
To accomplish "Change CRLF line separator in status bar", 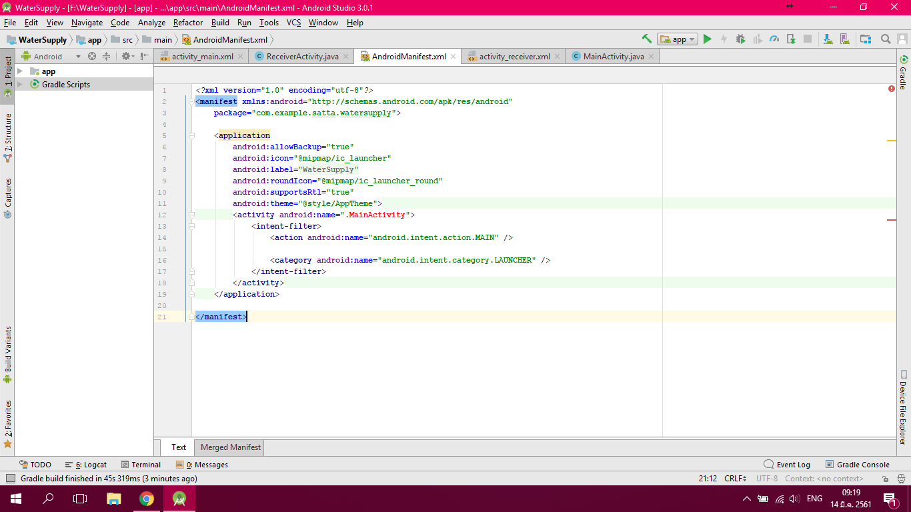I will coord(736,479).
